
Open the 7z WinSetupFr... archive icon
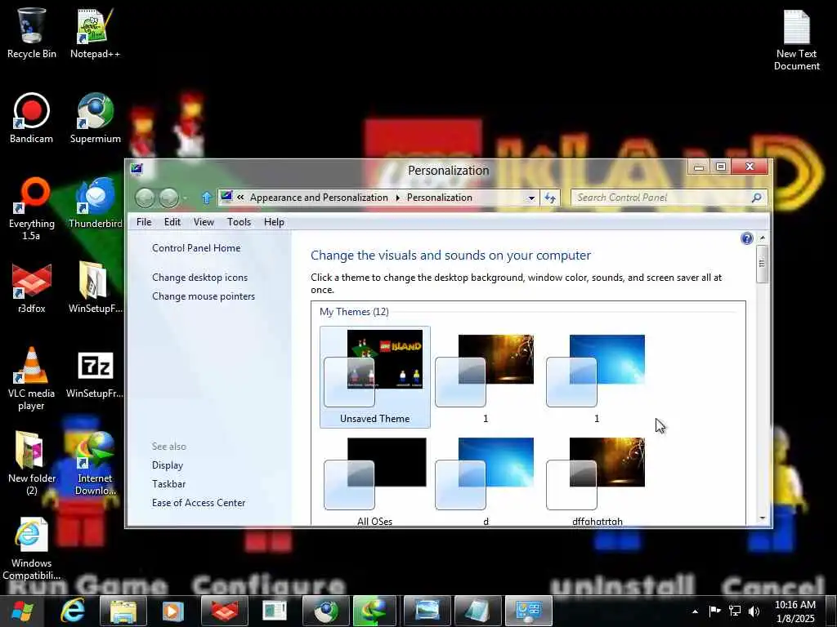tap(95, 373)
